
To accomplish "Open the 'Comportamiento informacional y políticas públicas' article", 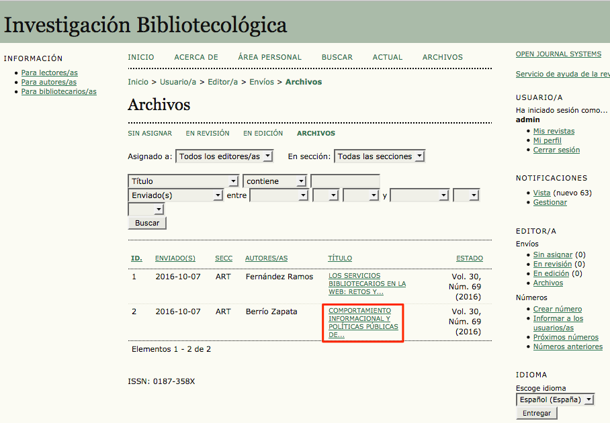I will [363, 322].
